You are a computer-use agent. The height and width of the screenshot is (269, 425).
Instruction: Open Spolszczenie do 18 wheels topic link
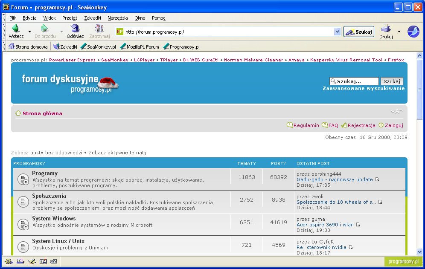(x=336, y=202)
